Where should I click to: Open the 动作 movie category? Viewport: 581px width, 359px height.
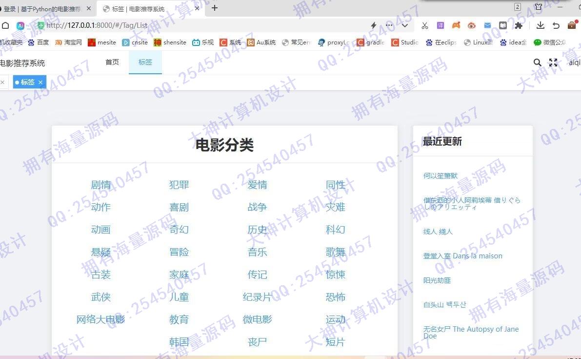[101, 207]
